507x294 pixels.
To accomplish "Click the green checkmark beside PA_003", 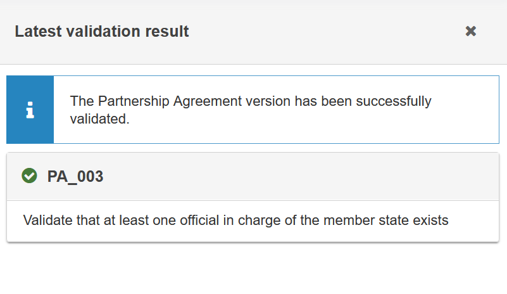I will pyautogui.click(x=29, y=176).
